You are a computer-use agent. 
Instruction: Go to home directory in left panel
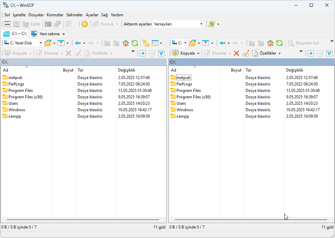click(x=126, y=43)
